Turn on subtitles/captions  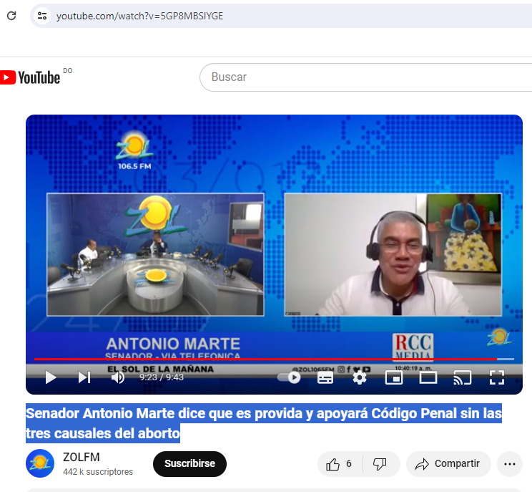(325, 377)
